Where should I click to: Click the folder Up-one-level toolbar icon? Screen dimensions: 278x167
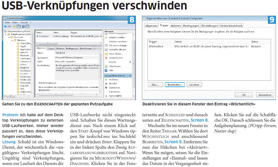(14, 27)
